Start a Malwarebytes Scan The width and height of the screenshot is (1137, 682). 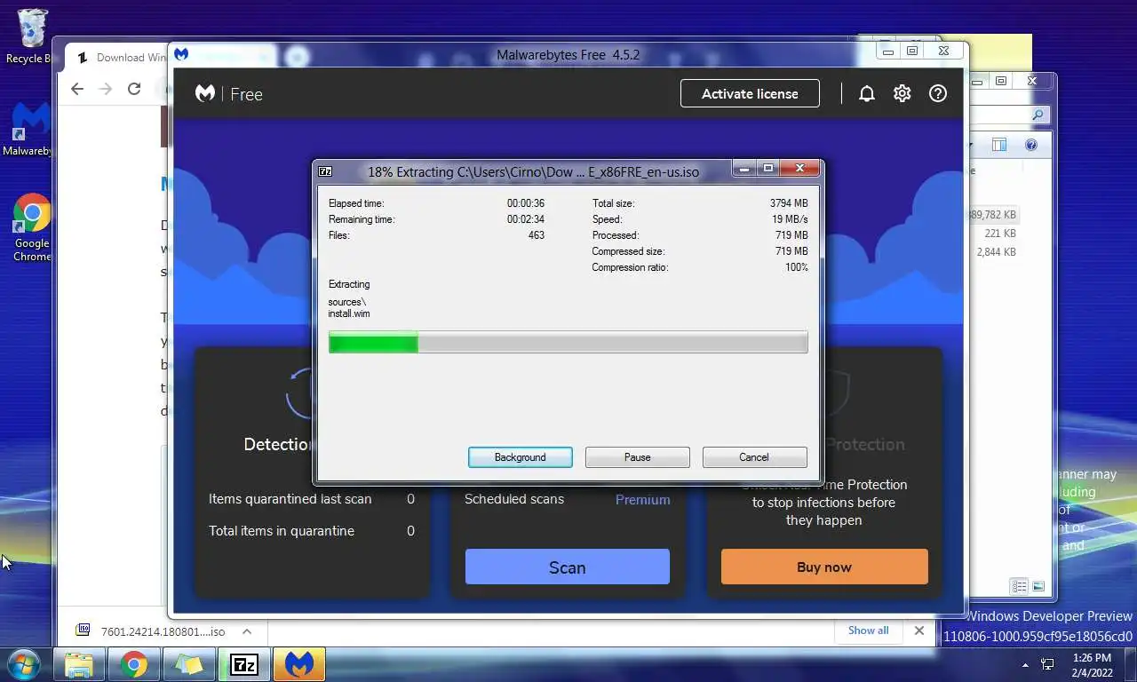(568, 567)
